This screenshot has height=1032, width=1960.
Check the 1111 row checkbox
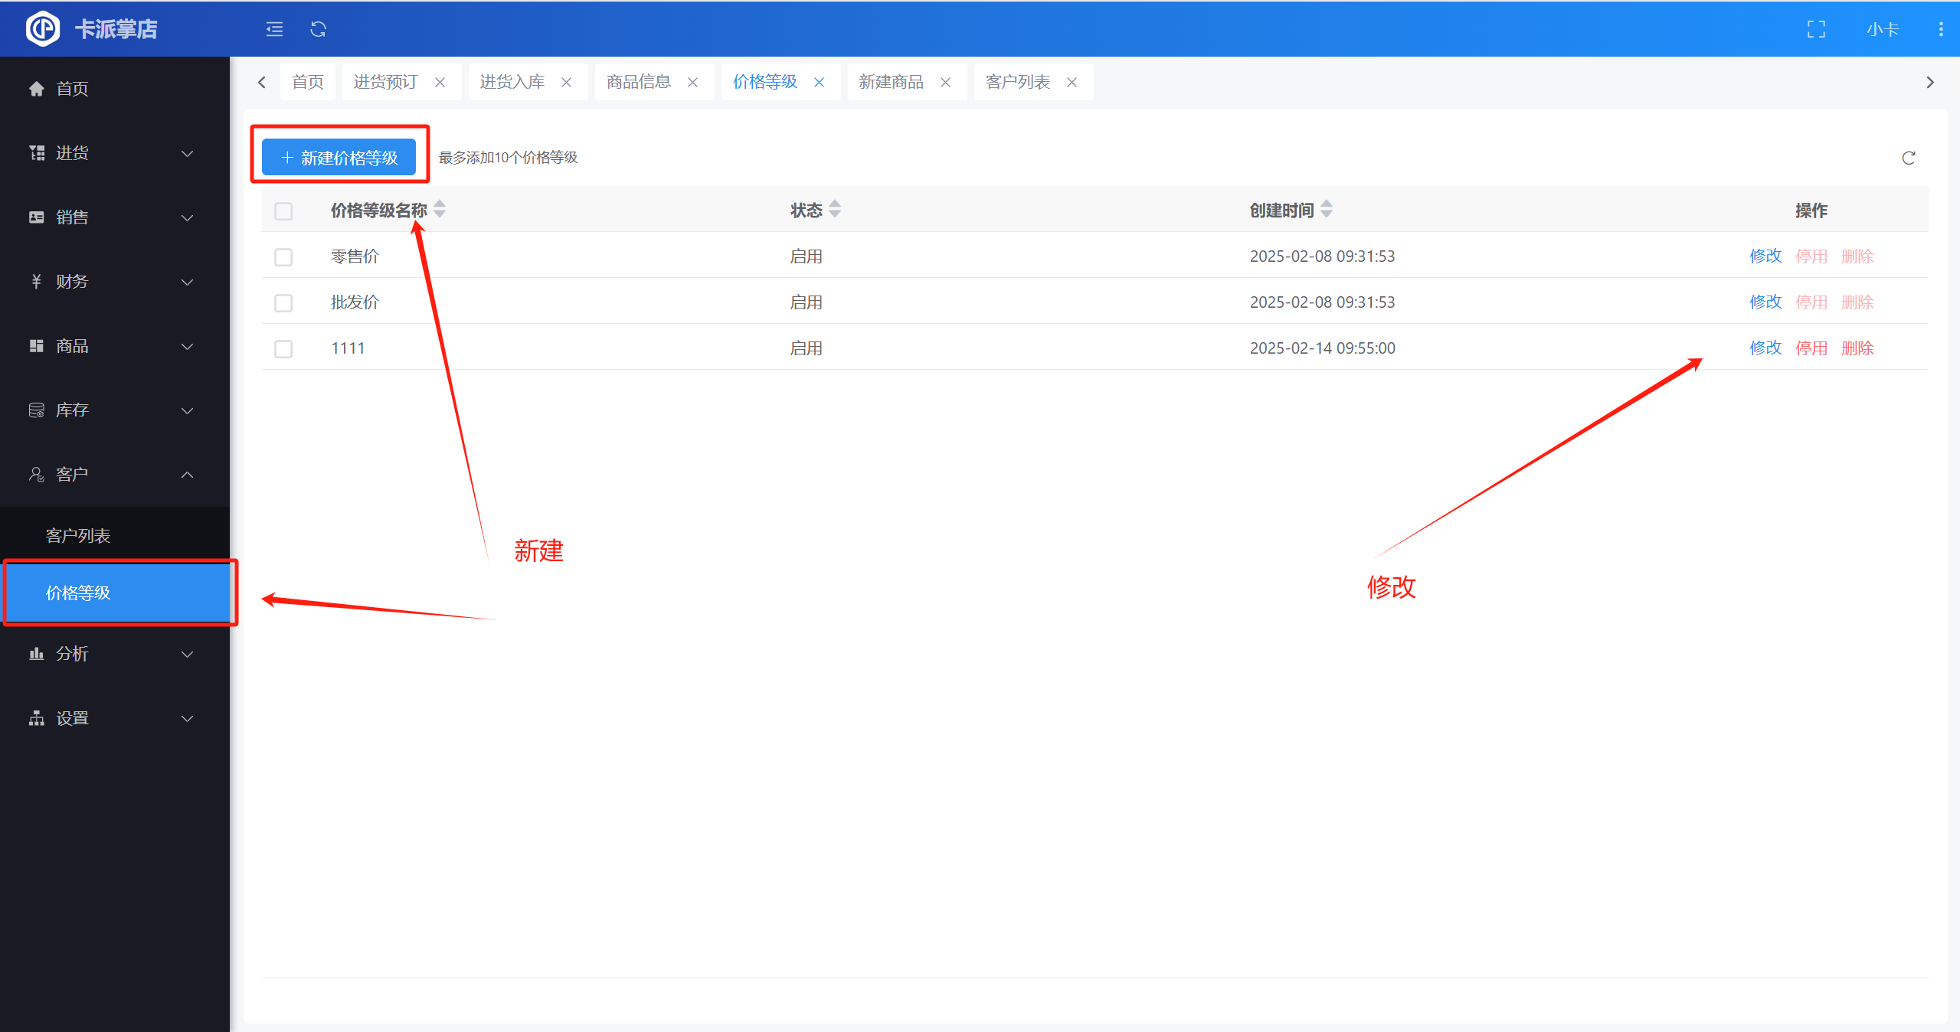click(x=283, y=348)
